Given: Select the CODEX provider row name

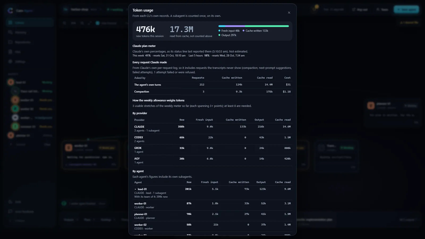Looking at the screenshot, I should (x=139, y=137).
